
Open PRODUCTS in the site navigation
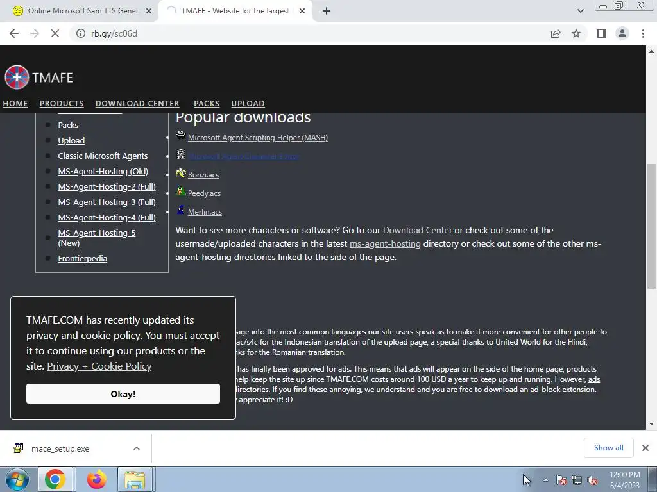point(62,103)
